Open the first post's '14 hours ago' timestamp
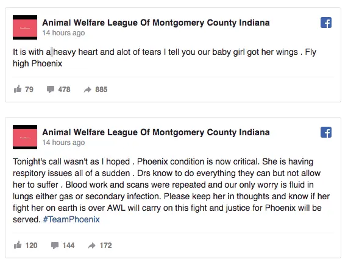 (63, 33)
